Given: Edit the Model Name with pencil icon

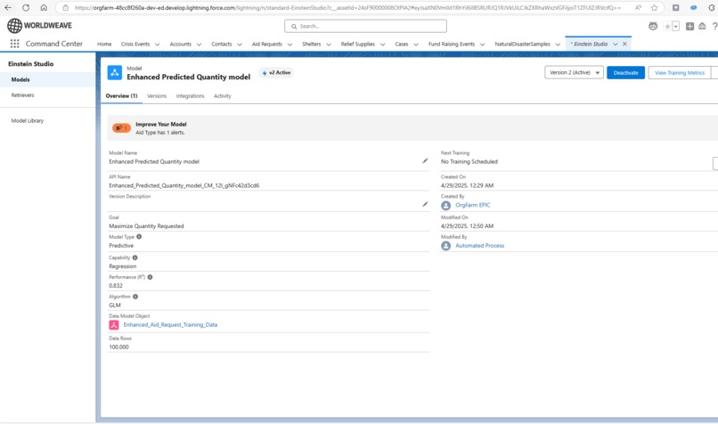Looking at the screenshot, I should click(425, 160).
